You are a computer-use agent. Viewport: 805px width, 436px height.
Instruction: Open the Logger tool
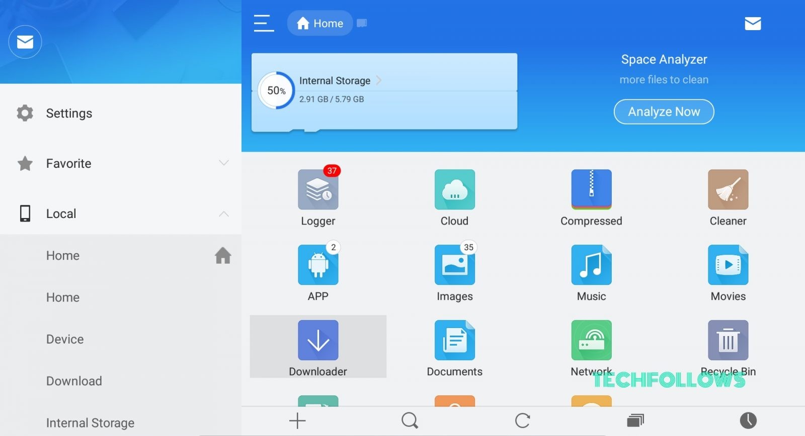click(x=318, y=189)
